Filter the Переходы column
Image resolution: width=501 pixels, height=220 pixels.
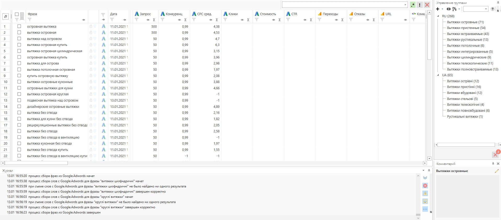tap(319, 20)
